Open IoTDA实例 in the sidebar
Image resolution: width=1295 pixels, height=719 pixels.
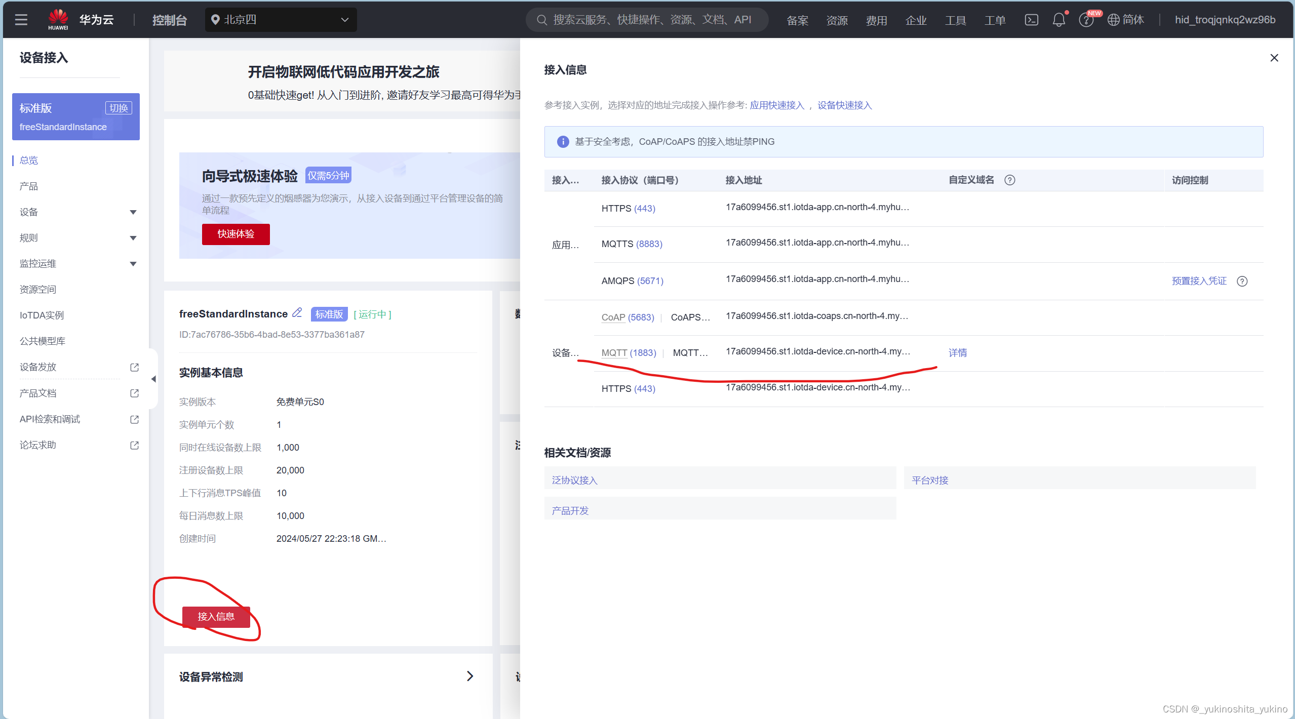coord(42,315)
